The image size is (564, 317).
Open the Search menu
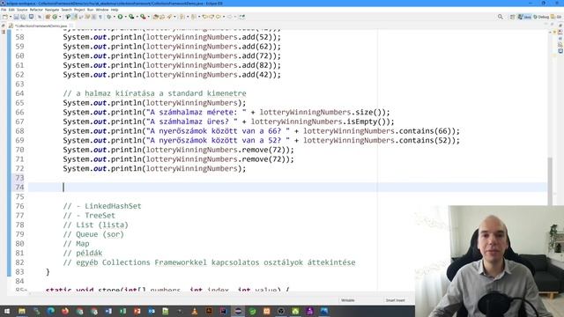pos(67,10)
